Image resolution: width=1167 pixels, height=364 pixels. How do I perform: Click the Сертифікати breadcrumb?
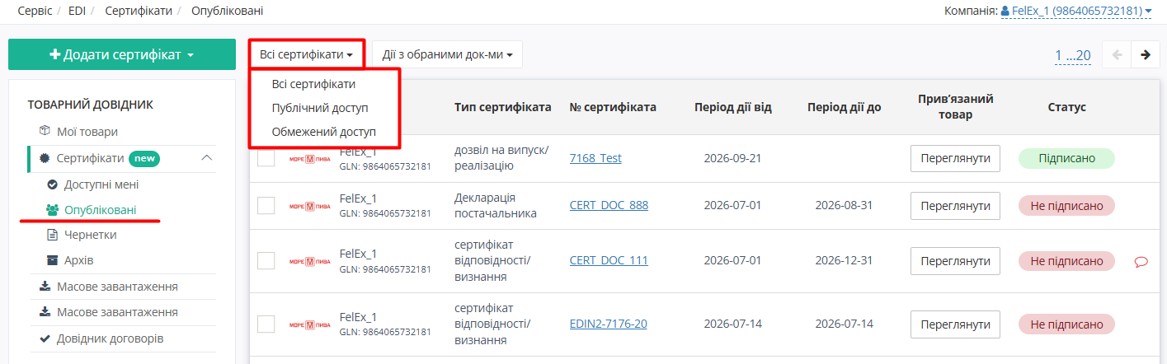point(139,12)
